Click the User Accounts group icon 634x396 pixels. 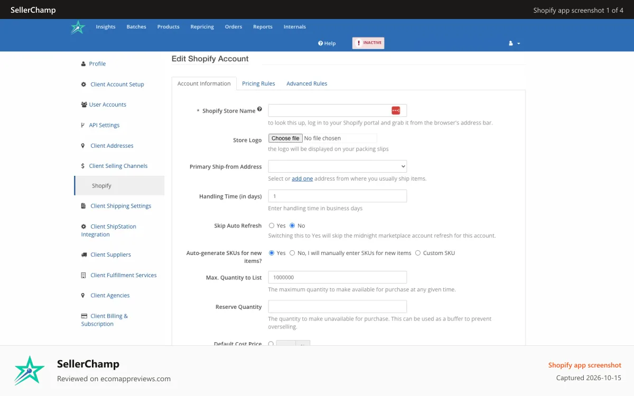tap(84, 105)
